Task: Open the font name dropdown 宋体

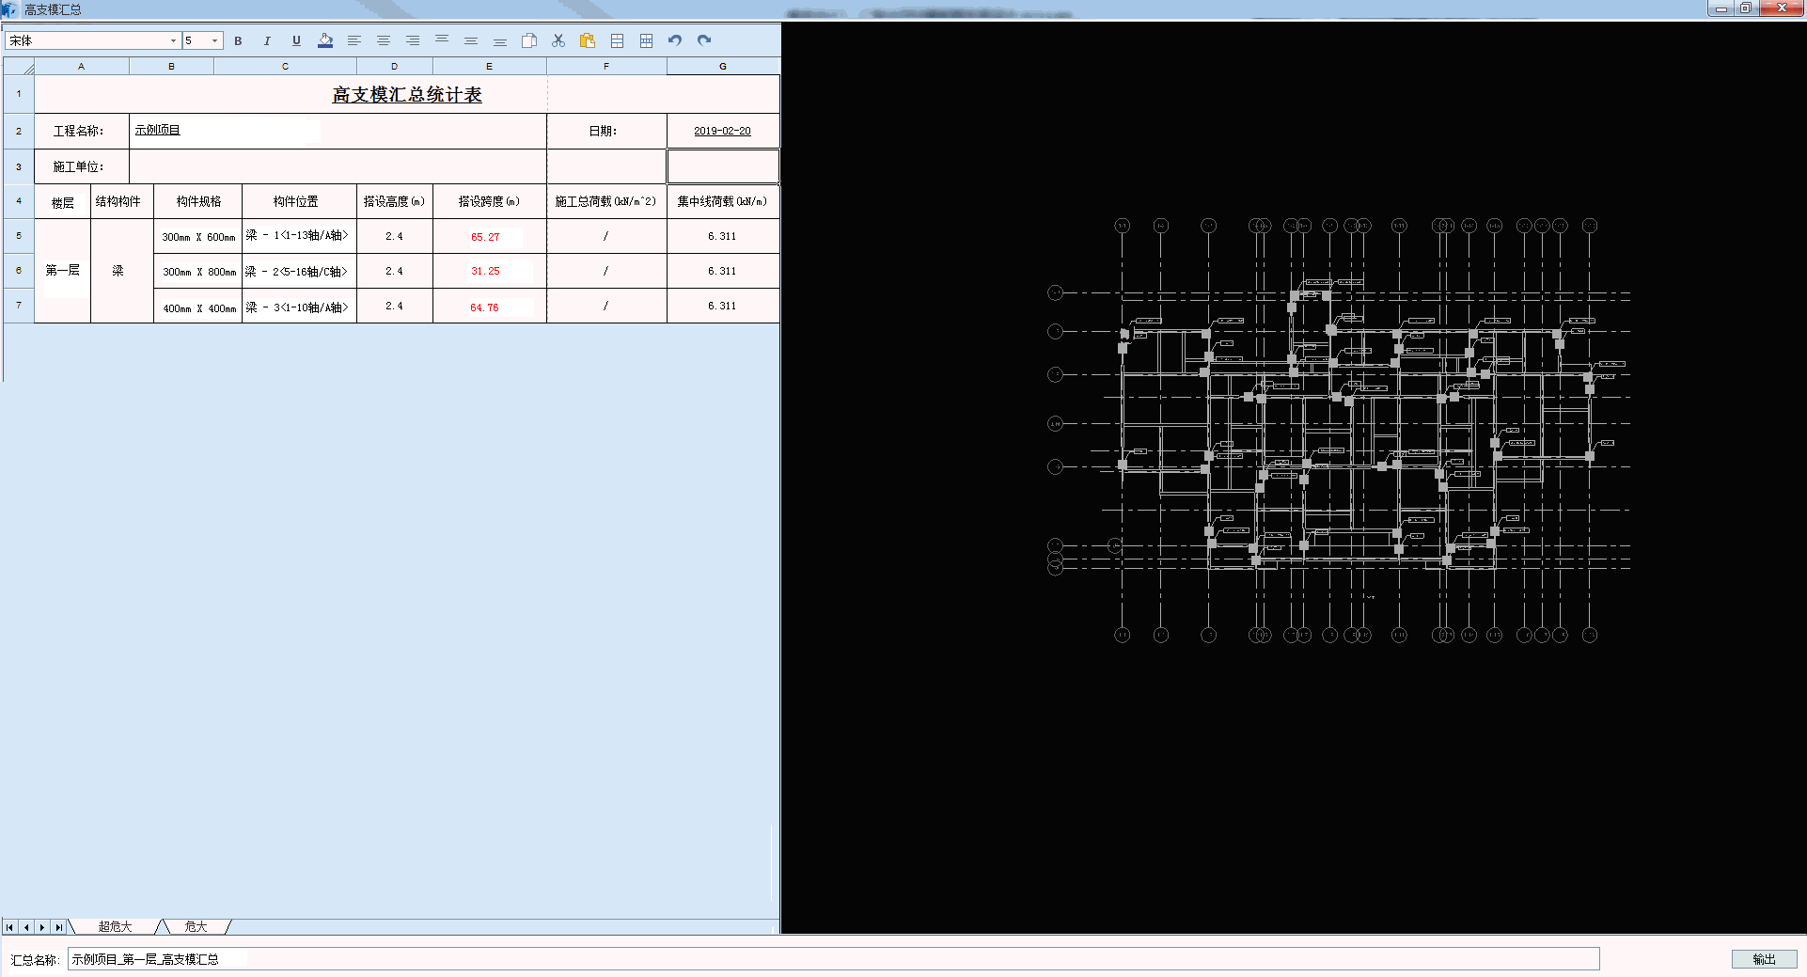Action: point(173,40)
